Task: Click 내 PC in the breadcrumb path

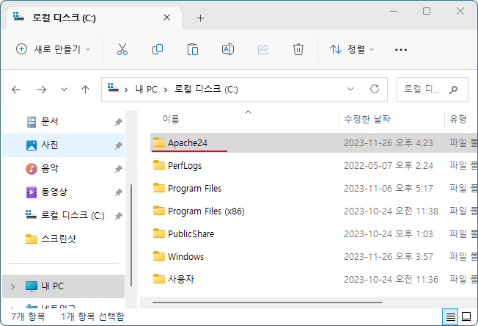Action: [147, 90]
